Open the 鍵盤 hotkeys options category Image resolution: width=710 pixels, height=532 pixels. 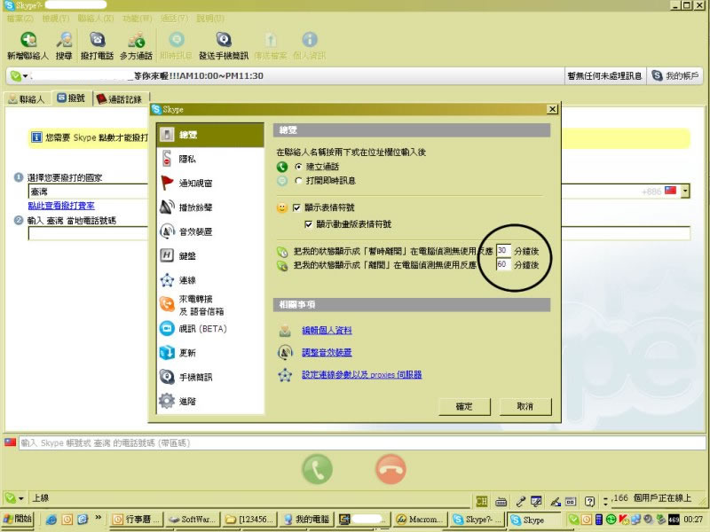(210, 255)
